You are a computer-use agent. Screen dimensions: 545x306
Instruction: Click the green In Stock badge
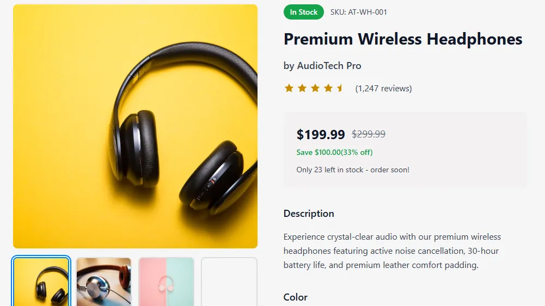[304, 12]
